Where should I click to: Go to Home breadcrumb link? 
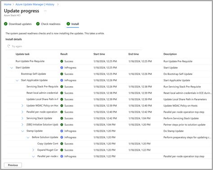point(8,4)
